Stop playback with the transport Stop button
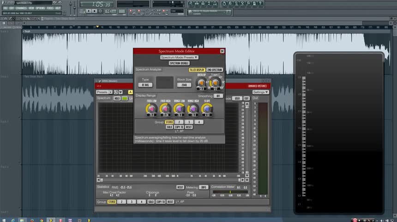 pos(94,11)
